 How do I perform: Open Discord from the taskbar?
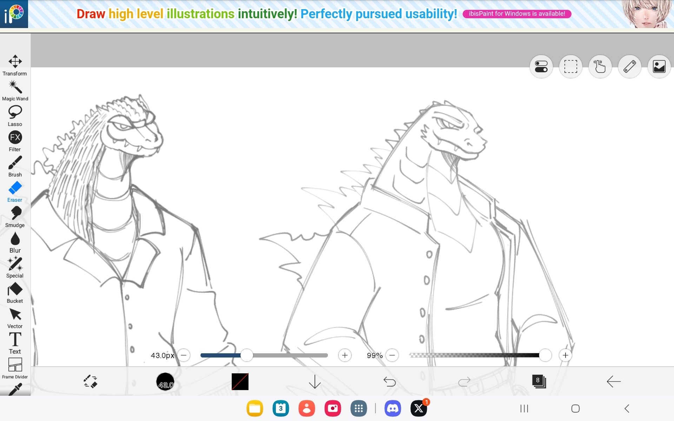tap(392, 408)
